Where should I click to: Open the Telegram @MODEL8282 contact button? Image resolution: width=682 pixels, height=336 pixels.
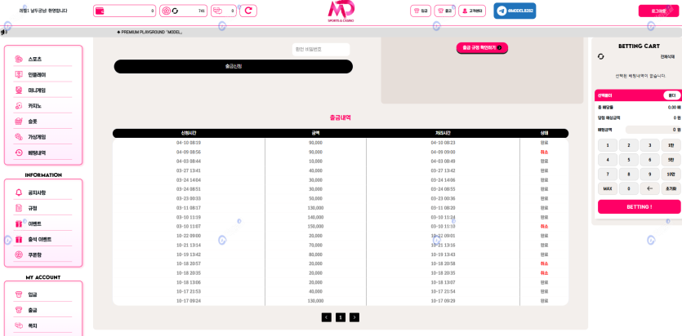[x=515, y=11]
